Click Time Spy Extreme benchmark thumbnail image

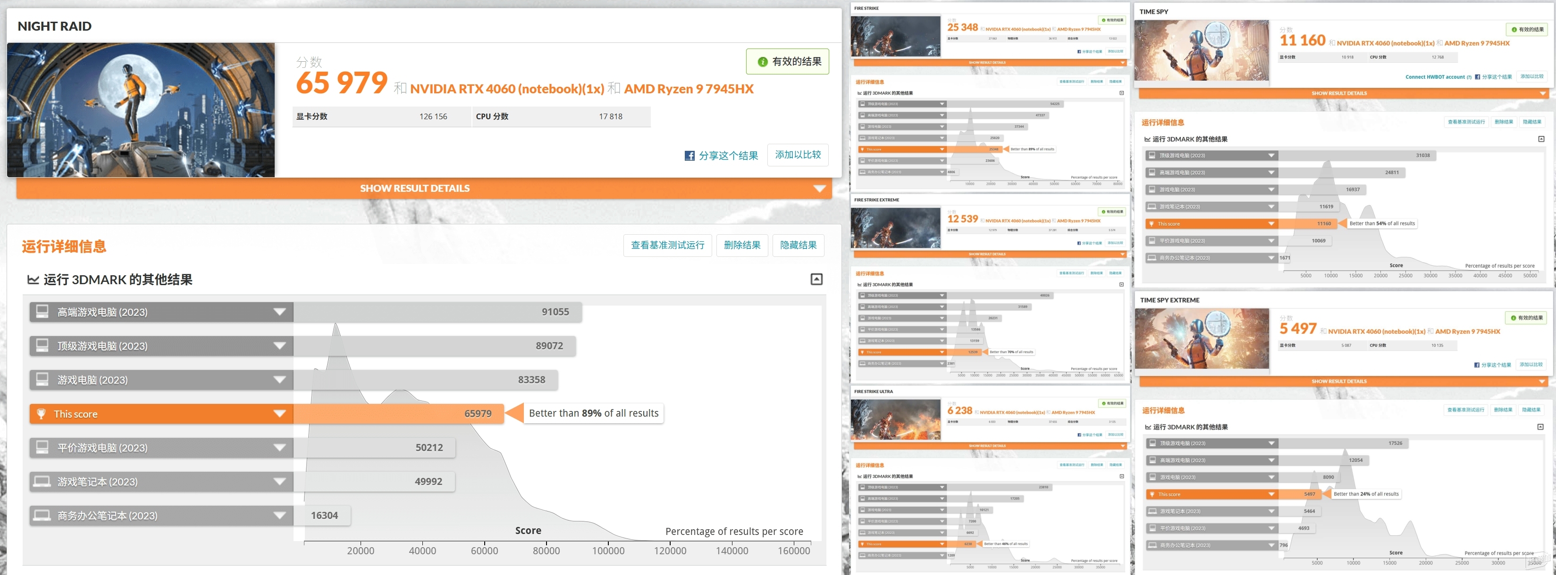[x=1202, y=338]
